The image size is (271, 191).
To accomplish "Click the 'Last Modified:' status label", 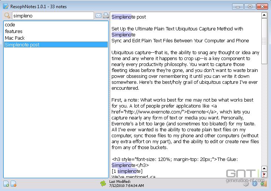I will (120, 181).
